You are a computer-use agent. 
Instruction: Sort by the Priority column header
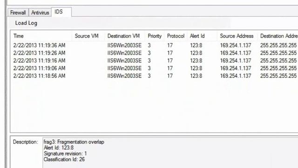point(155,36)
